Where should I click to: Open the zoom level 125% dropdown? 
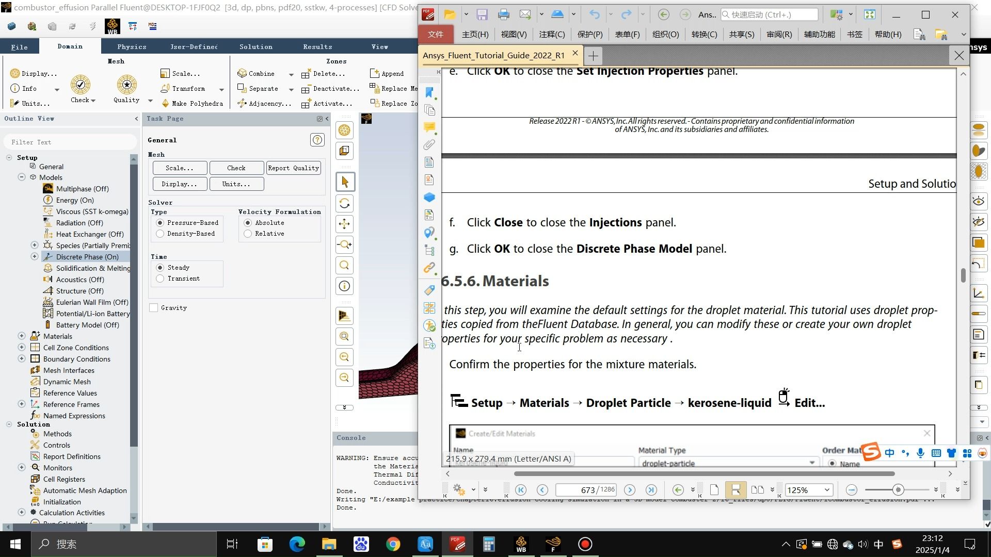(x=826, y=490)
